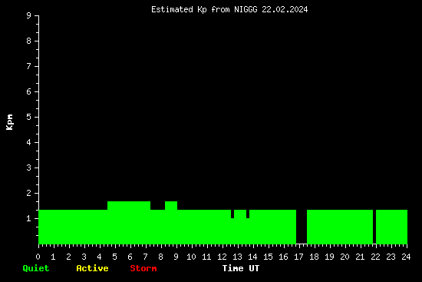422x282 pixels.
Task: Click the narrow gap just before hour 22
Action: 374,227
